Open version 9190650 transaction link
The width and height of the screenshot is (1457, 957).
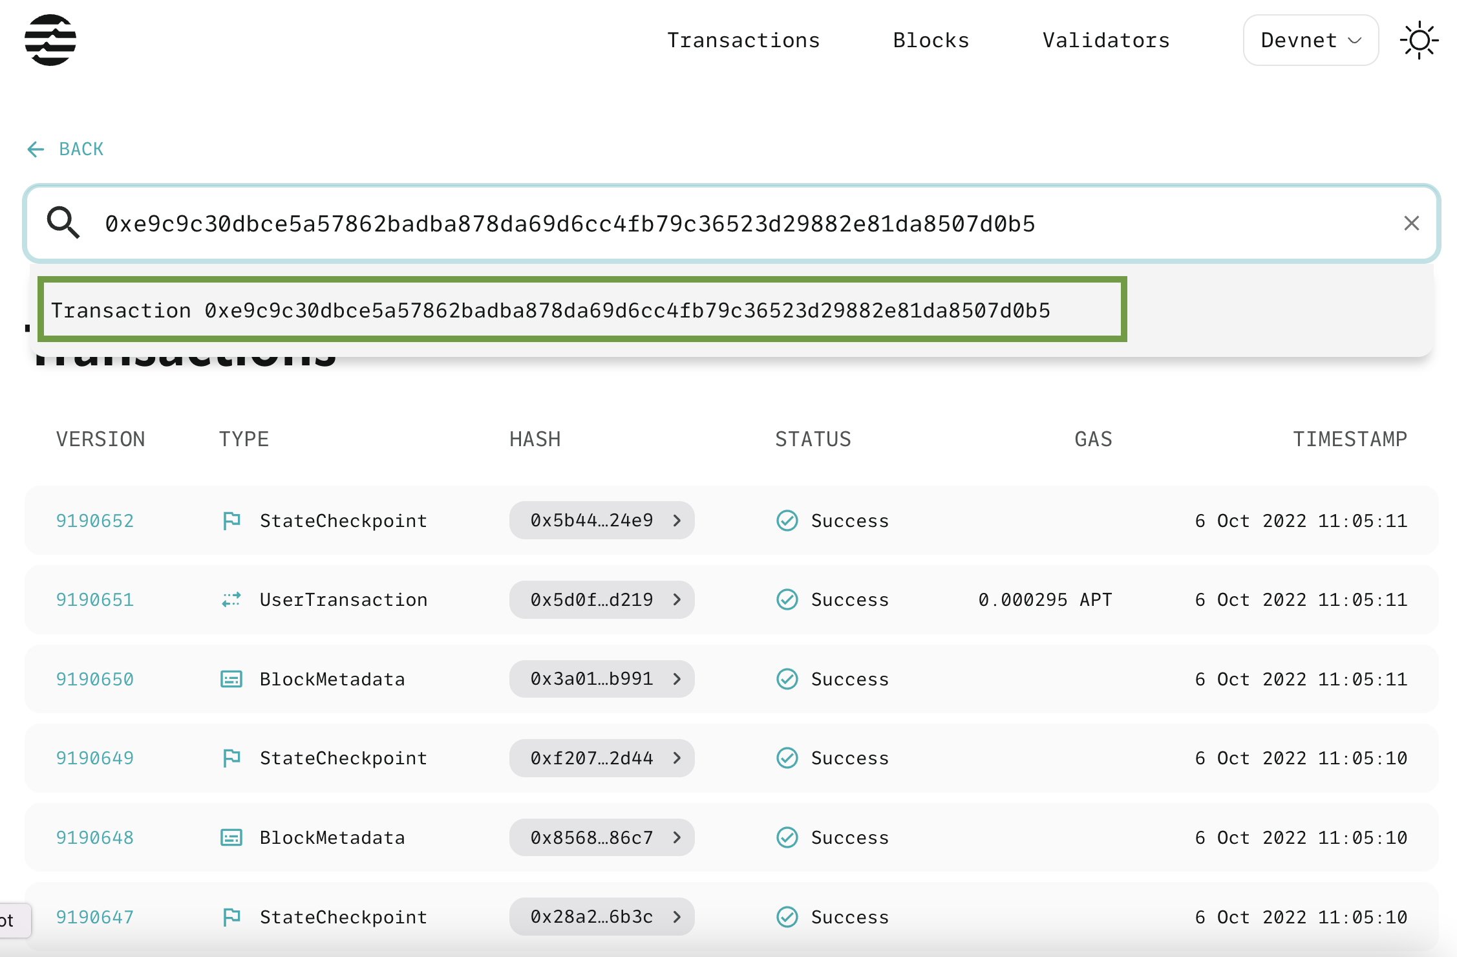tap(94, 679)
